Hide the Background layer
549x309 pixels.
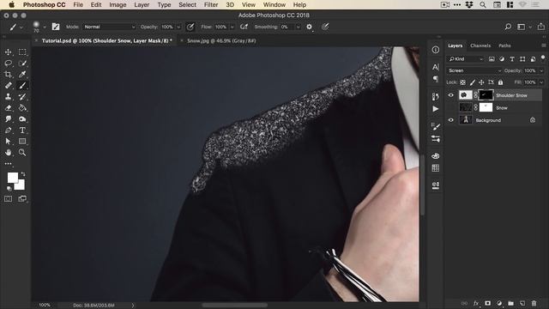[451, 120]
